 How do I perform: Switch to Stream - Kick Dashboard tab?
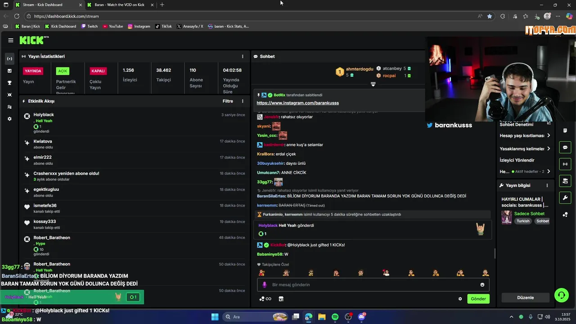coord(48,5)
